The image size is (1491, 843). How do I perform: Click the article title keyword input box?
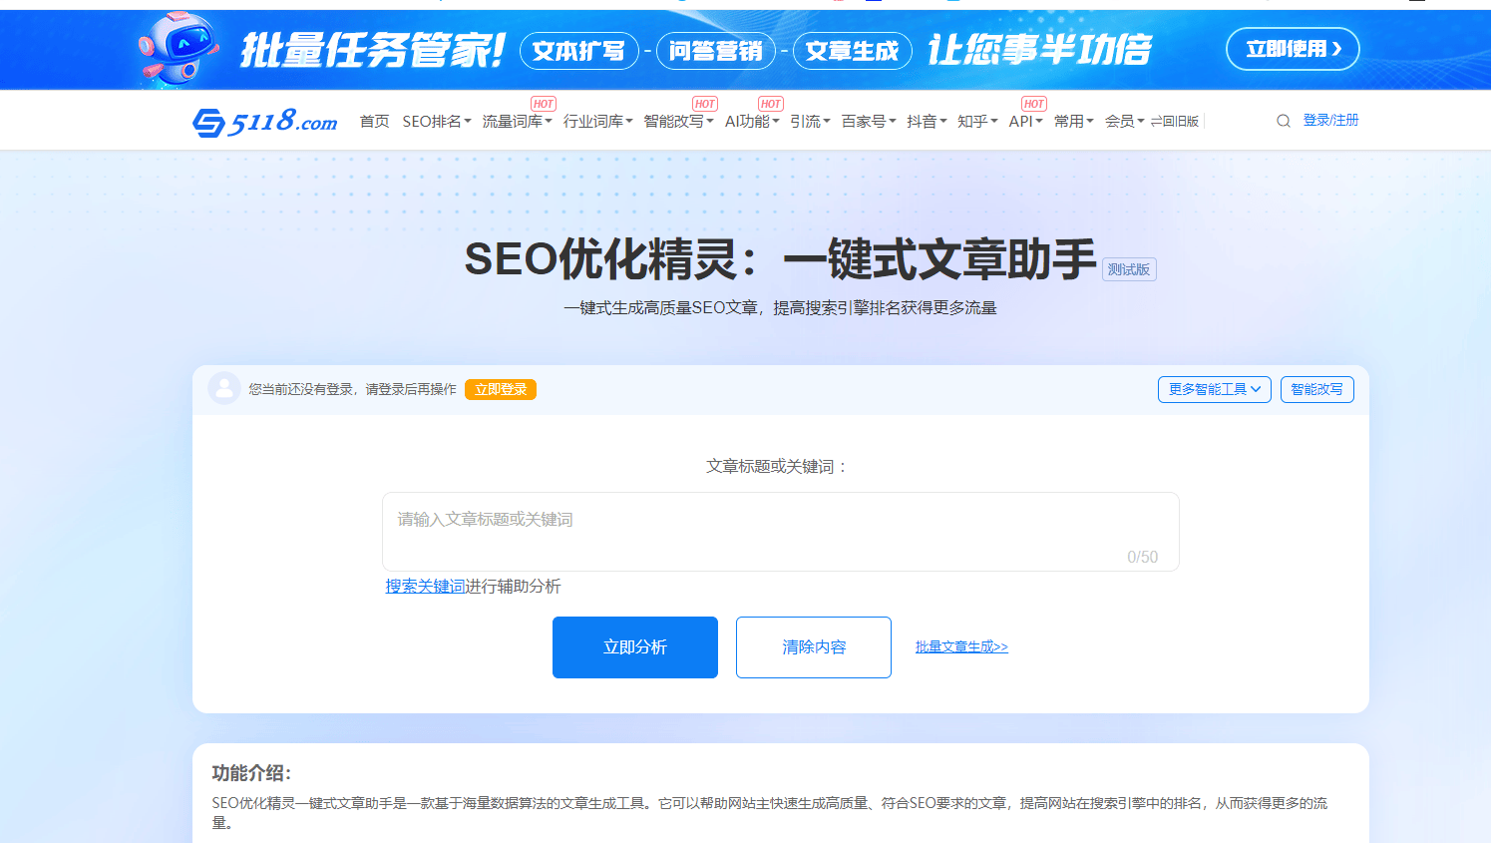click(x=781, y=531)
